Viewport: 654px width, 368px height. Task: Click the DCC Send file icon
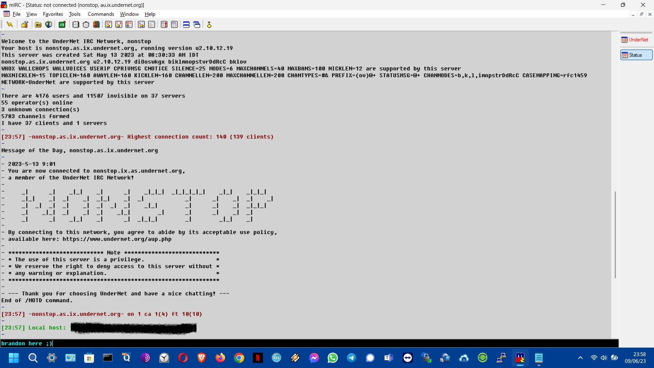108,25
